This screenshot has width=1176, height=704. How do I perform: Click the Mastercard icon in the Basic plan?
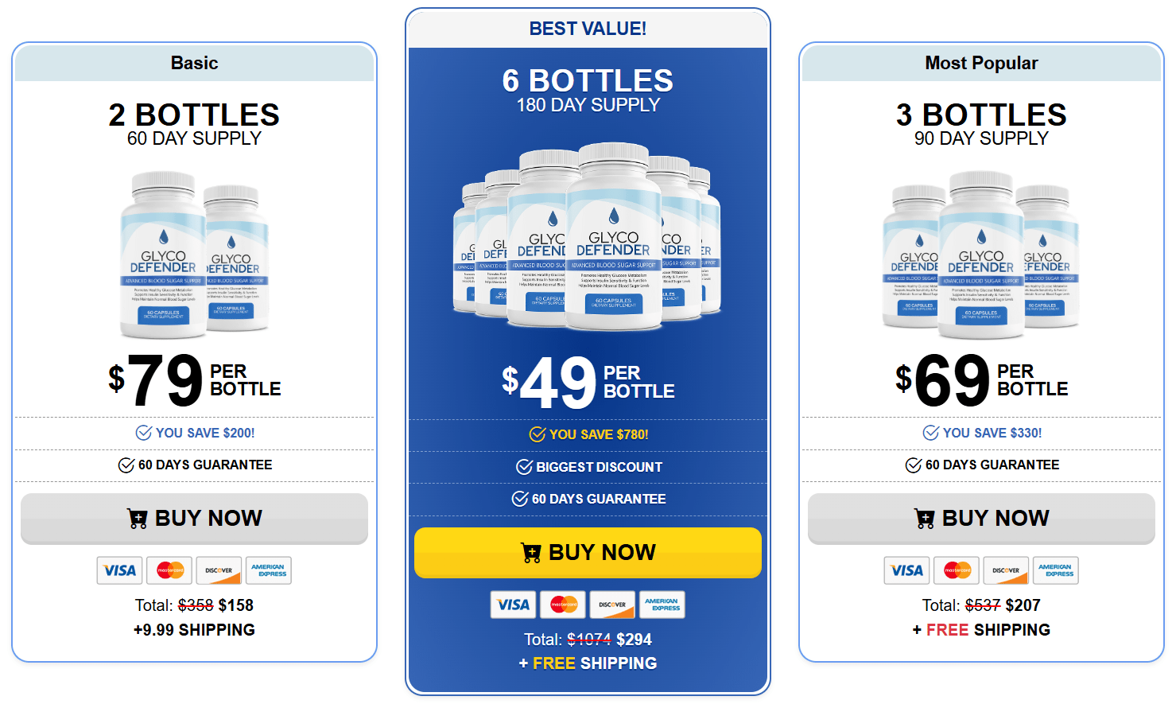pos(169,570)
